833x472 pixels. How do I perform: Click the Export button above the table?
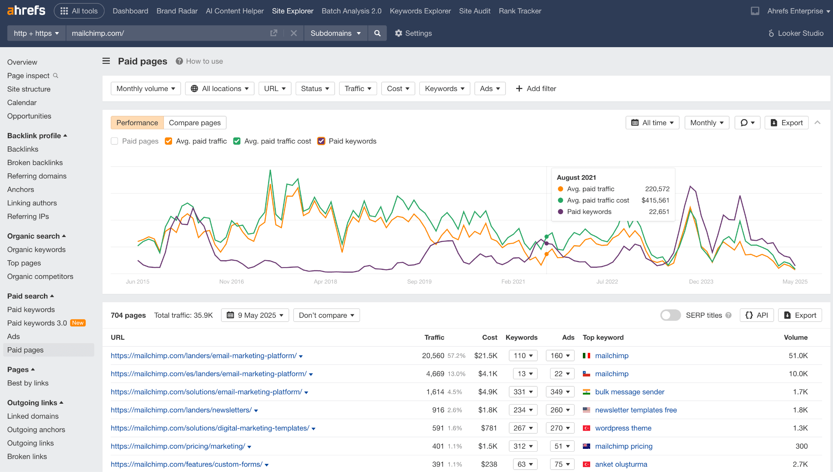800,315
